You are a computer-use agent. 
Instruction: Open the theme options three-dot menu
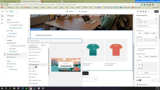click(17, 11)
